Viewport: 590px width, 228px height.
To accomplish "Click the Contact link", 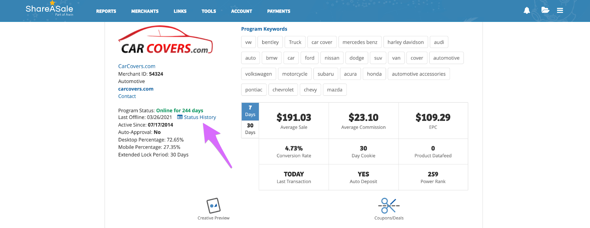I will click(127, 96).
